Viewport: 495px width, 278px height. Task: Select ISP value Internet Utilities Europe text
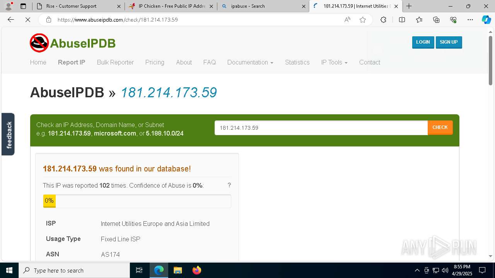[155, 224]
